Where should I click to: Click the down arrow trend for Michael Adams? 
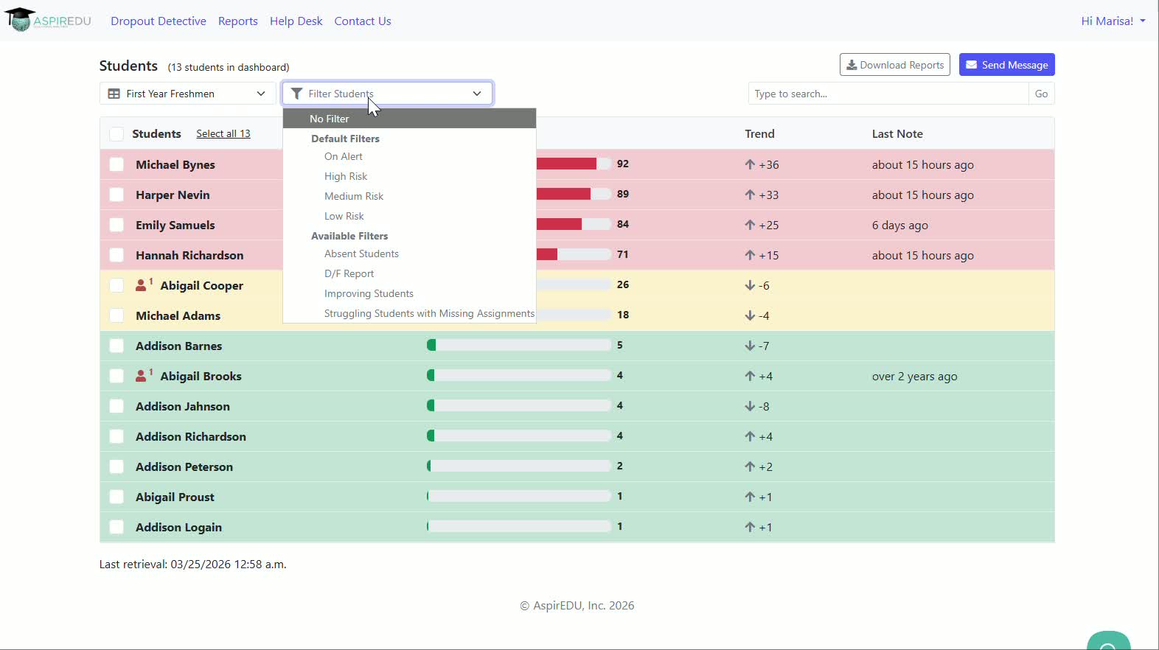[750, 315]
